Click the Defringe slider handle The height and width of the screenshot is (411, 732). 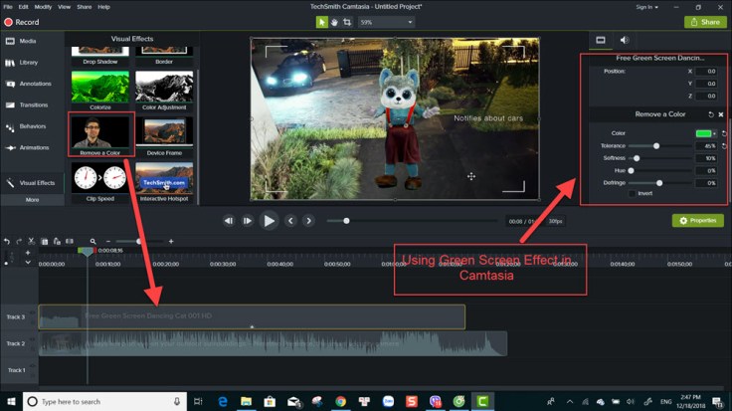659,183
